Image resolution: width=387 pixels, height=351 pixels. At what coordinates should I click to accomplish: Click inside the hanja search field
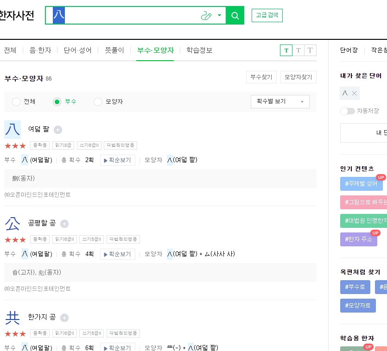(130, 15)
